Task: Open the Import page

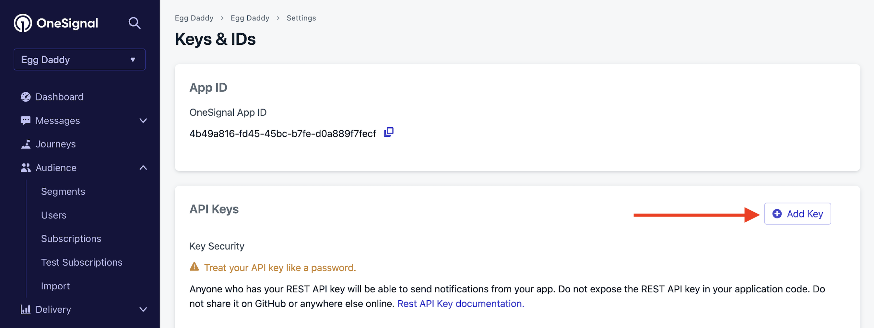Action: [x=55, y=286]
